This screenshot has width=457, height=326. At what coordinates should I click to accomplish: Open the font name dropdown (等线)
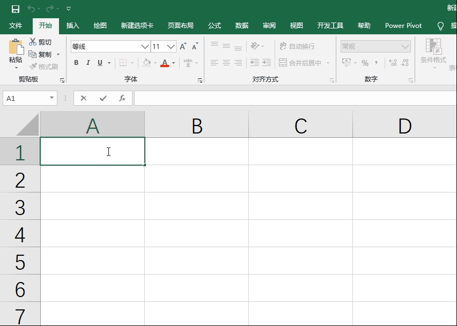145,47
